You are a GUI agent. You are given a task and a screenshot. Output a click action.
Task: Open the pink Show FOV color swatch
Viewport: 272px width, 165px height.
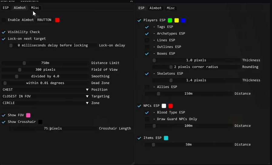(28, 115)
